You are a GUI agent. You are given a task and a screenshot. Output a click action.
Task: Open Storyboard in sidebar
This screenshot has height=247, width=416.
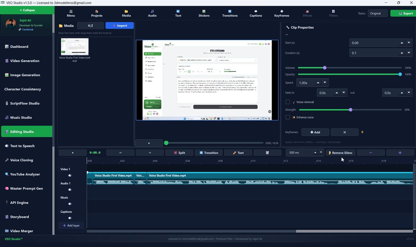coord(27,217)
